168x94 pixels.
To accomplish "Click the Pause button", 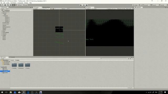I will (x=84, y=5).
